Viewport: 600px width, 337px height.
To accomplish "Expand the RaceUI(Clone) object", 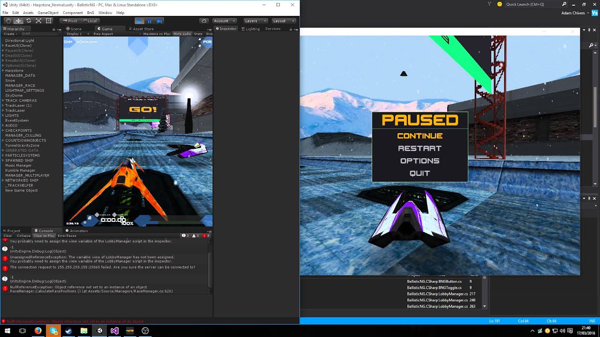I will pos(3,45).
